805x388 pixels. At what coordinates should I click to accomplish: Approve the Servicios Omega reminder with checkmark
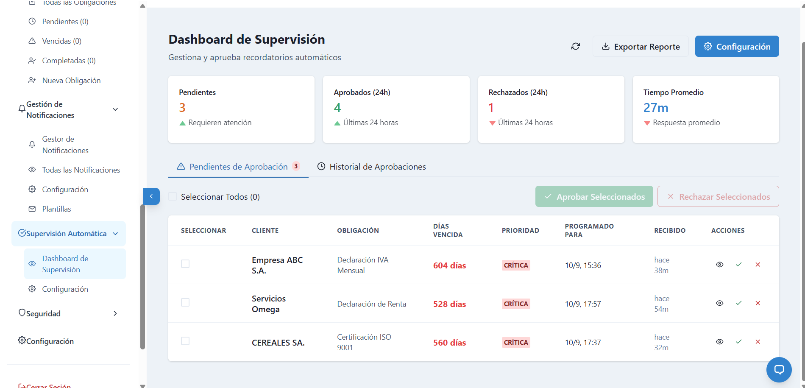[738, 303]
